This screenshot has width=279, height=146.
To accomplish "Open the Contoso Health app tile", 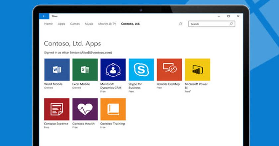I will [x=85, y=109].
